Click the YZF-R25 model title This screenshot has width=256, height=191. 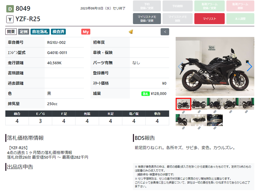click(x=28, y=19)
